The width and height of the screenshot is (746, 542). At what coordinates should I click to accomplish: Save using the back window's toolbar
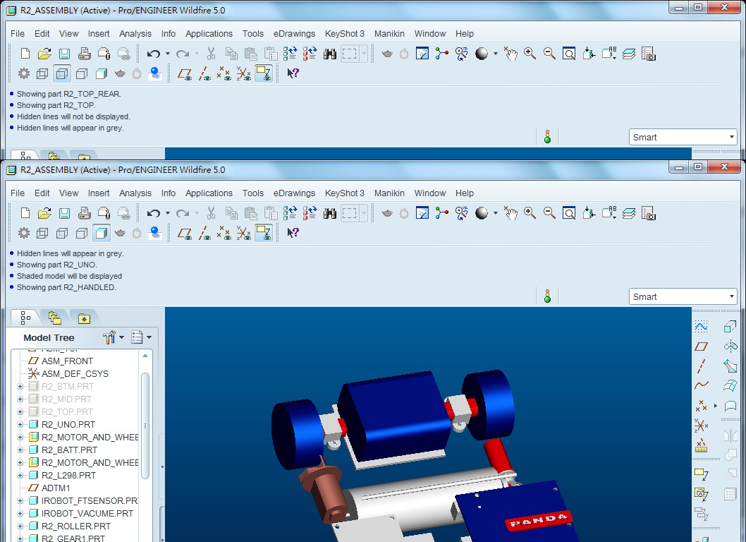click(64, 54)
